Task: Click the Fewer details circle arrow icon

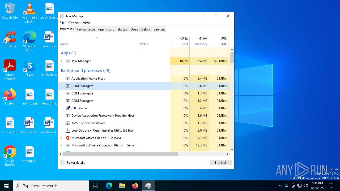Action: point(62,163)
